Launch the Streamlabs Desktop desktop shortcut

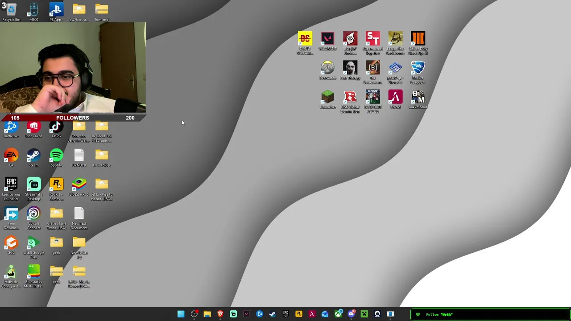(x=33, y=189)
